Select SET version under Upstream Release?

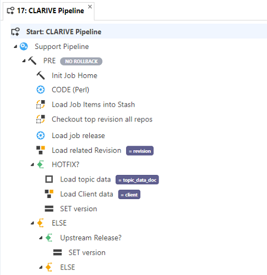pyautogui.click(x=87, y=252)
